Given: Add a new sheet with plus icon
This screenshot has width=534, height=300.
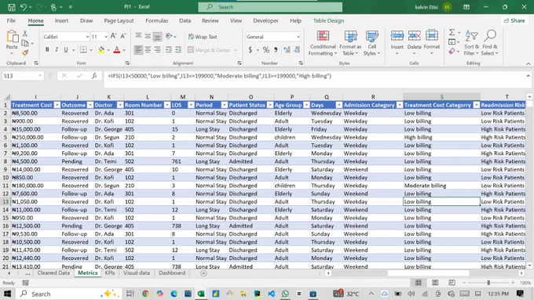Looking at the screenshot, I should coord(203,273).
